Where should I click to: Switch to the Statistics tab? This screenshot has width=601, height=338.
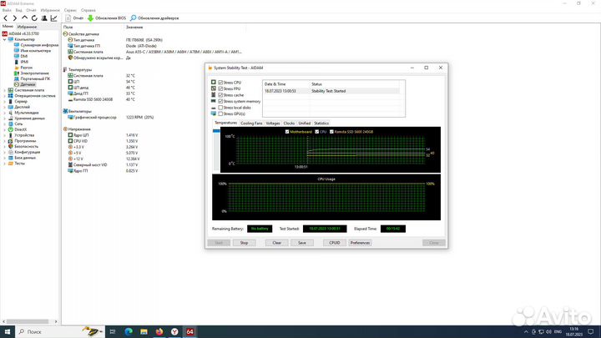pos(321,124)
